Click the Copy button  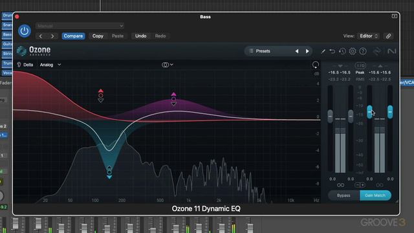click(x=98, y=36)
